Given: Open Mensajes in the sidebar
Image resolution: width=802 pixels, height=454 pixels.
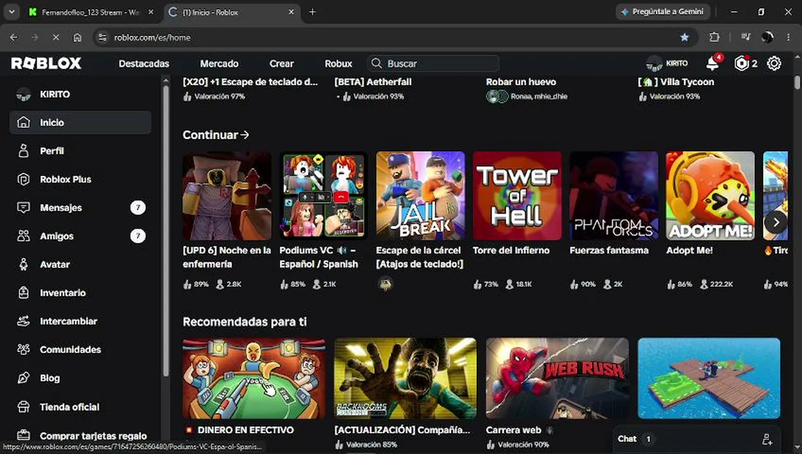Looking at the screenshot, I should click(80, 207).
